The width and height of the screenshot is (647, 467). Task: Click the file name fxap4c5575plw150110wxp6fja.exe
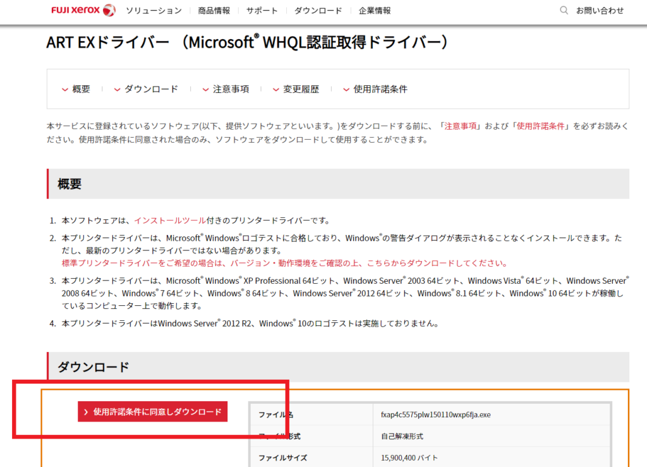click(x=435, y=415)
